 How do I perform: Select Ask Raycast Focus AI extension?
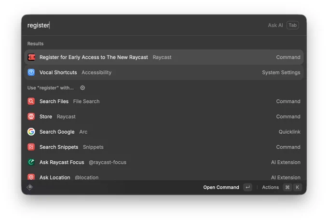pyautogui.click(x=164, y=162)
